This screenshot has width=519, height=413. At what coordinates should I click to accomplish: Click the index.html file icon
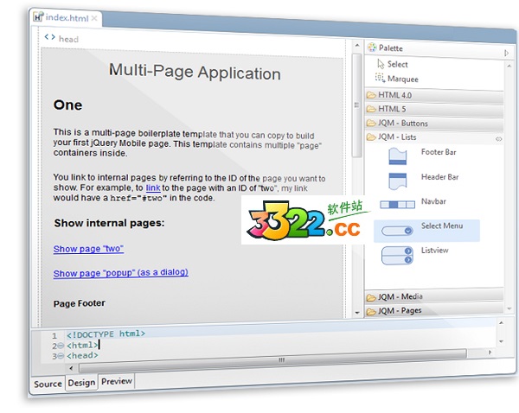point(38,16)
